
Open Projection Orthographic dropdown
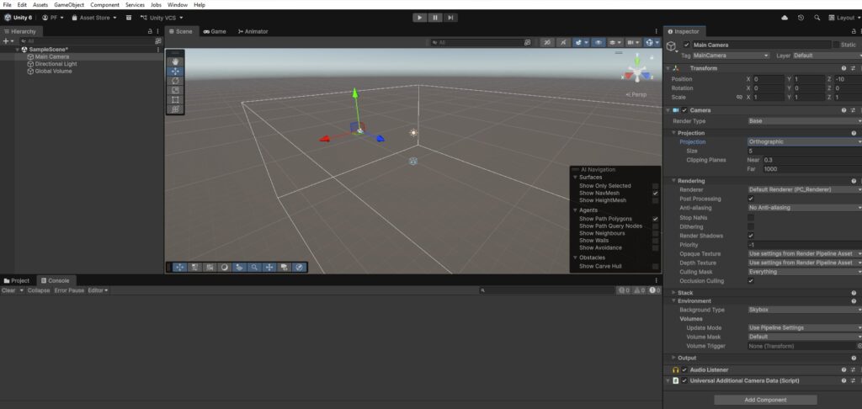(805, 142)
